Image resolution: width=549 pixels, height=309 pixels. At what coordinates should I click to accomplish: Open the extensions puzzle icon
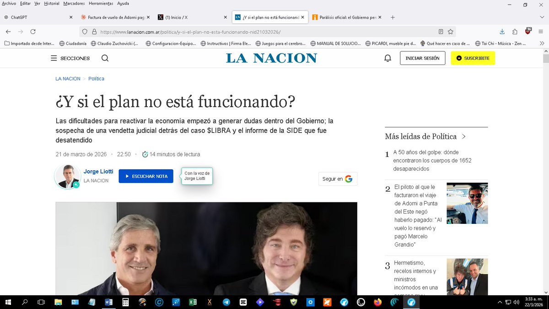515,32
